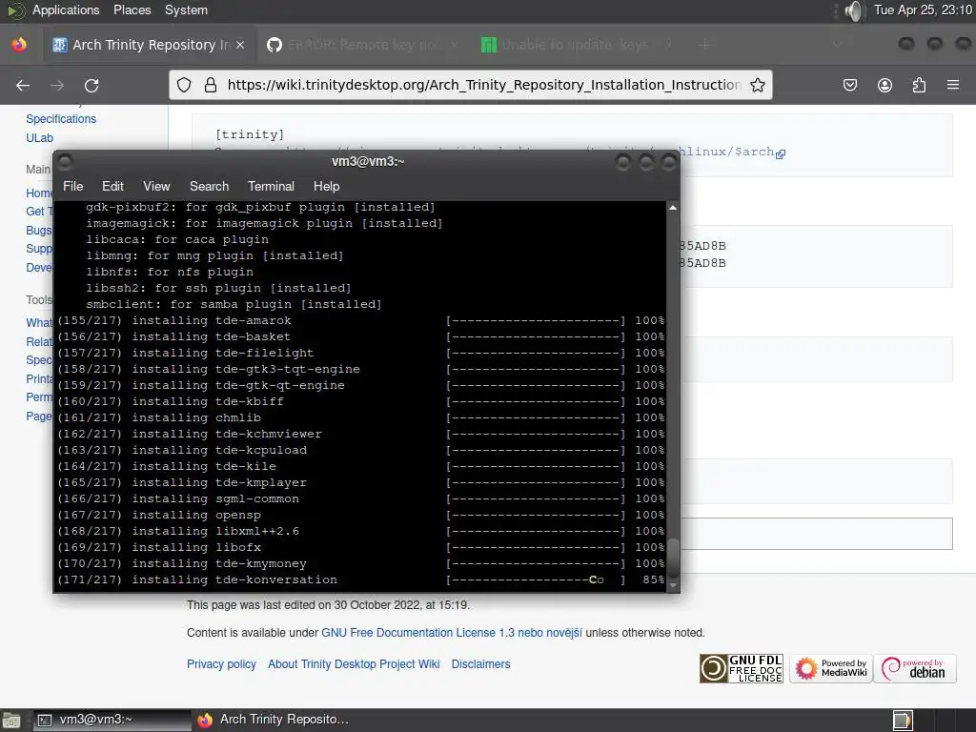Click the "[trinity]" code text
Screen dimensions: 976x732
point(250,134)
